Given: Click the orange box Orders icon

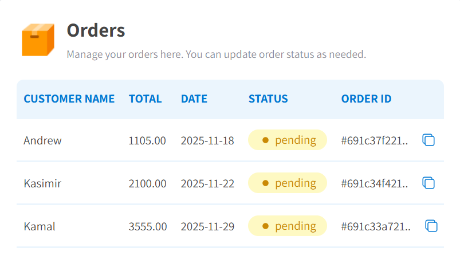Looking at the screenshot, I should [38, 40].
